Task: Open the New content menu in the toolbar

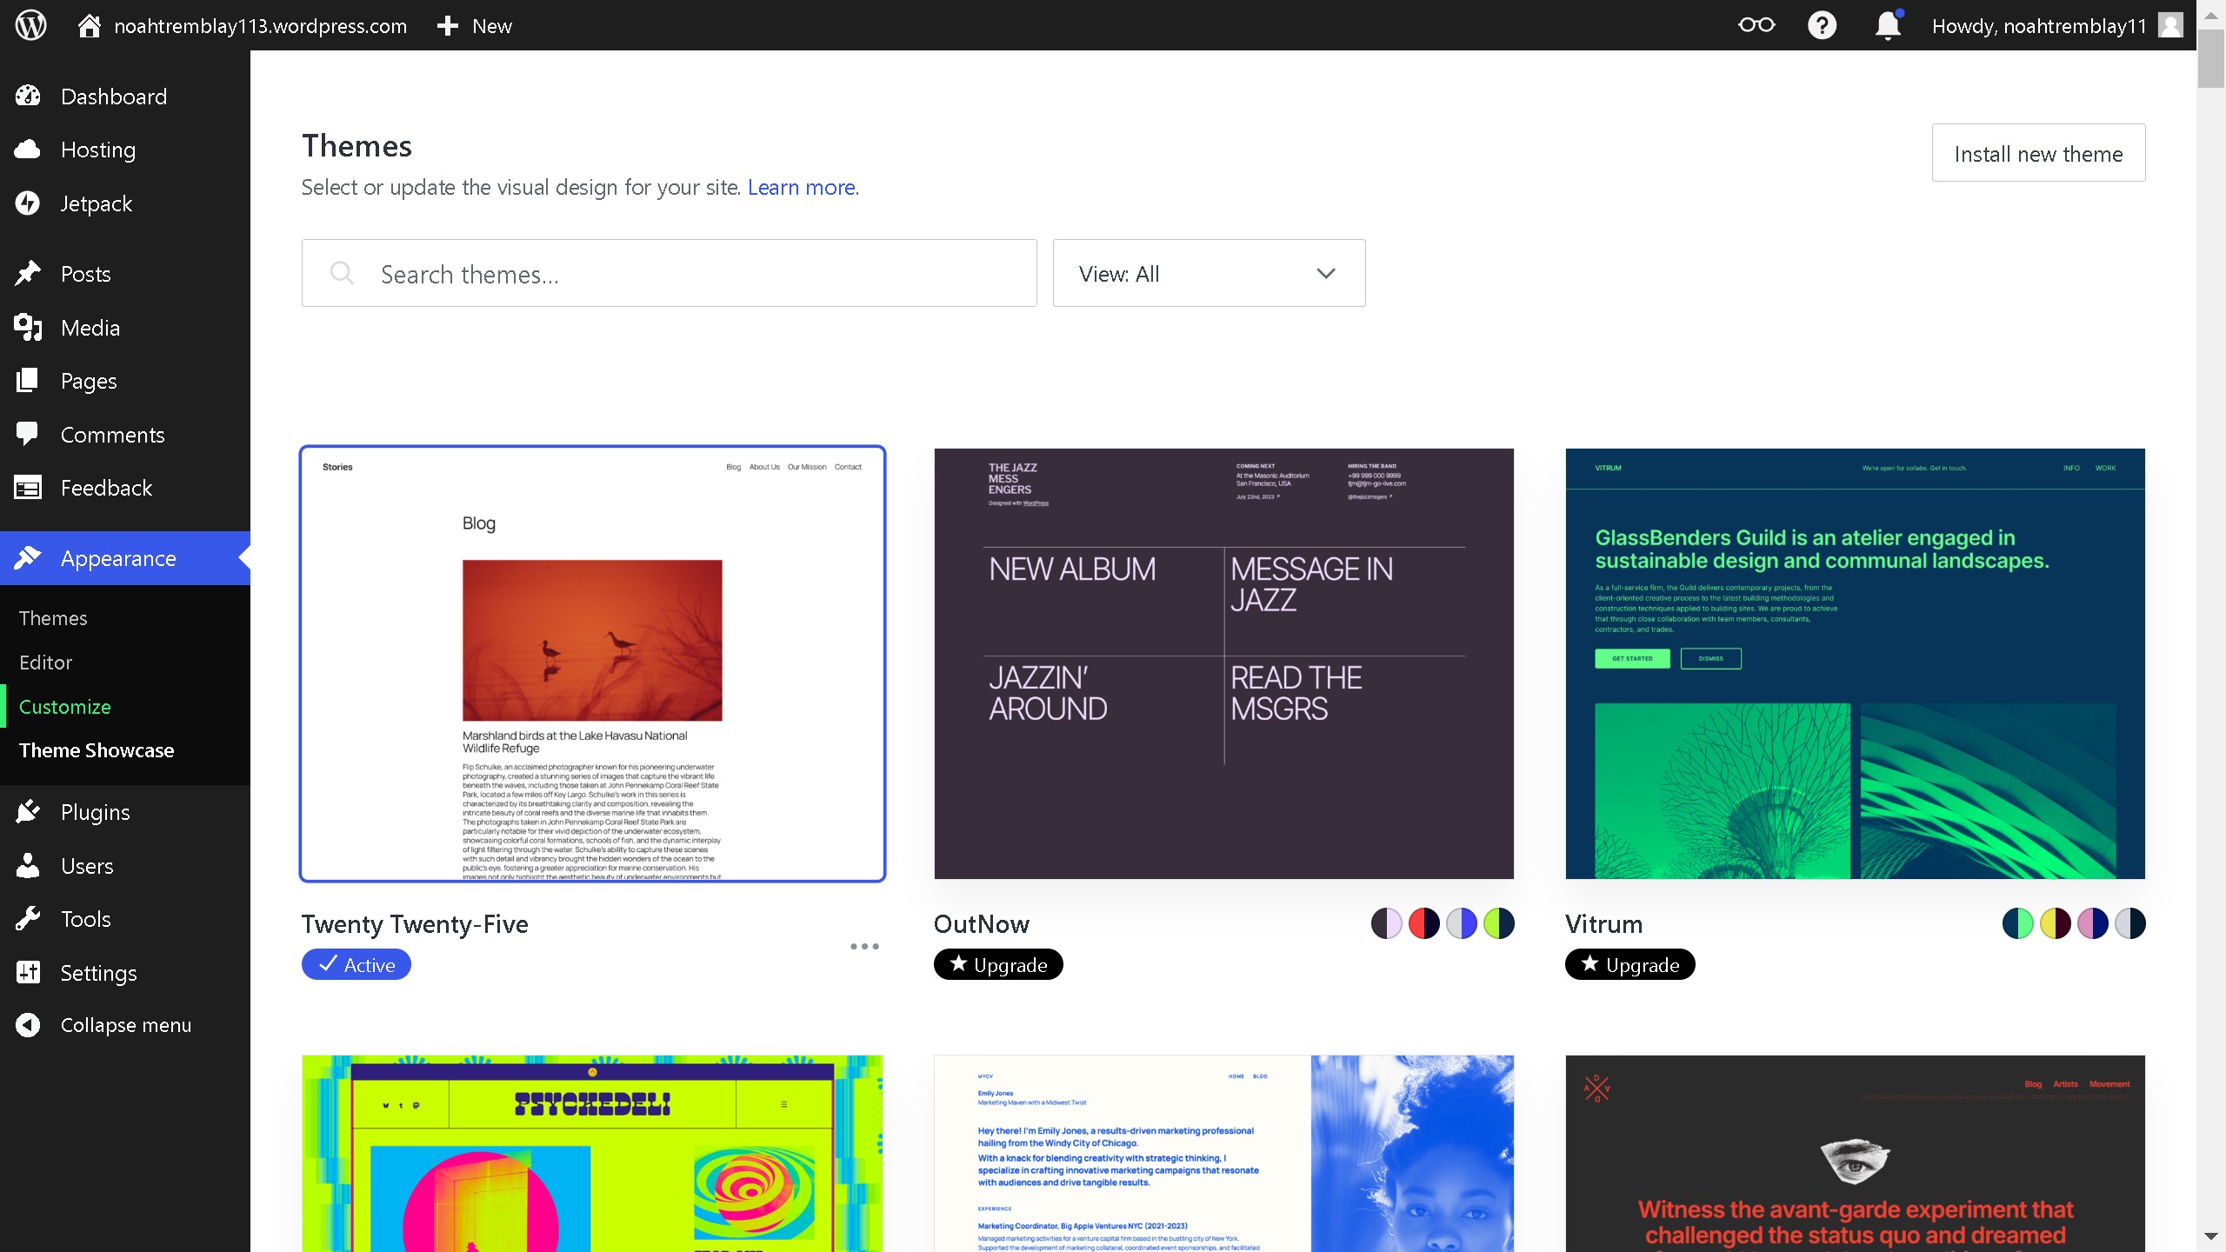Action: point(475,26)
